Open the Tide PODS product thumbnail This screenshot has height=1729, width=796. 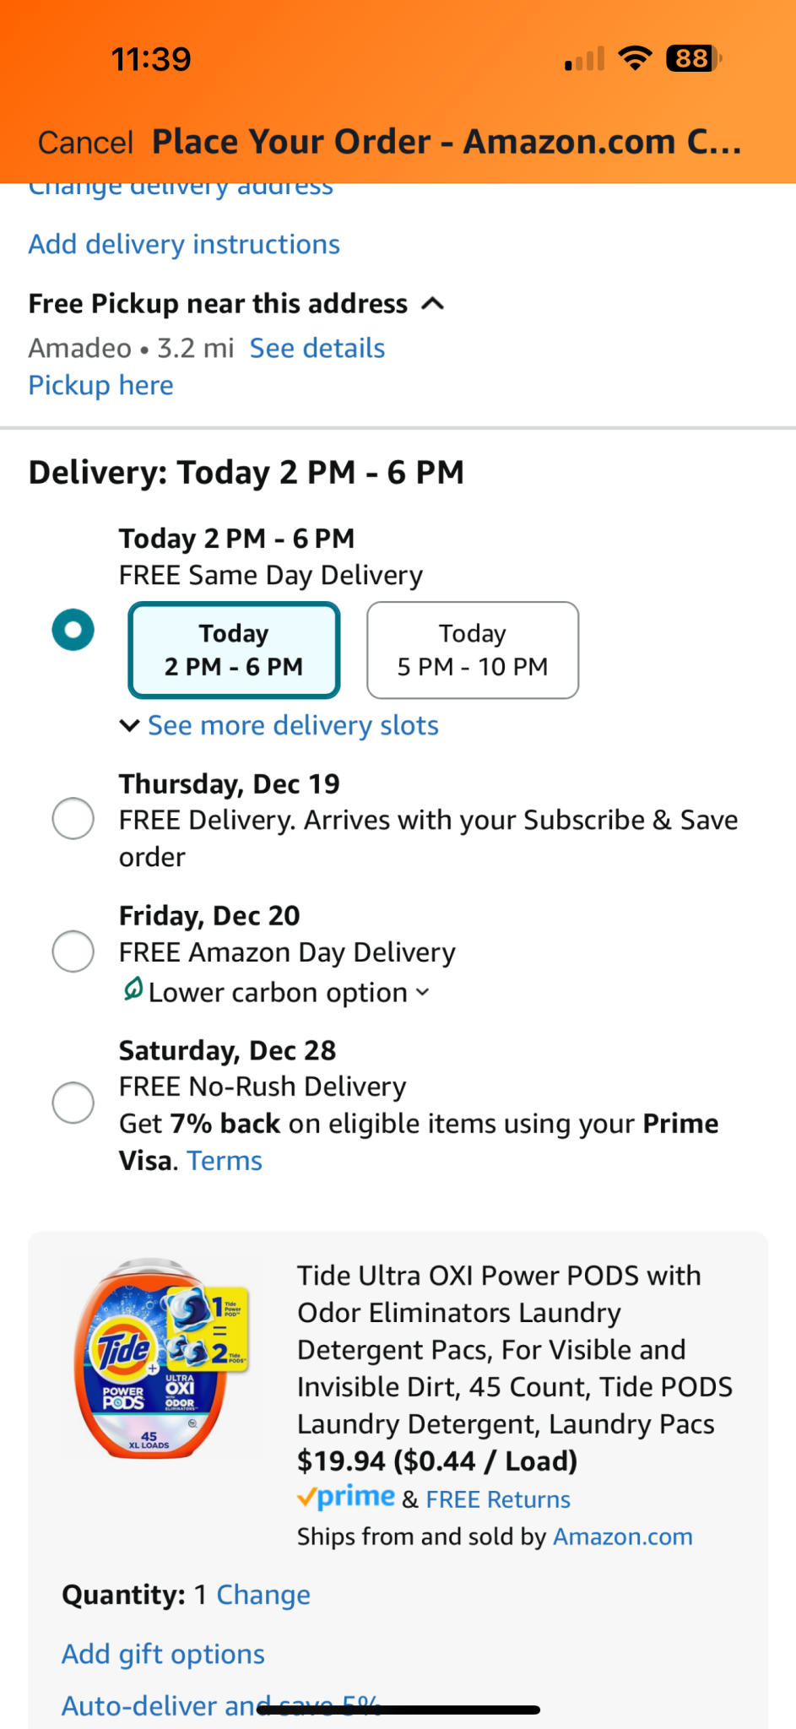(x=160, y=1359)
